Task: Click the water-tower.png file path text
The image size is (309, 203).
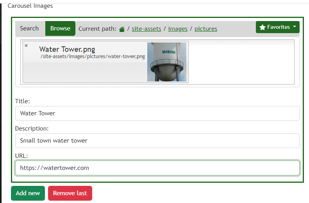Action: [x=93, y=56]
